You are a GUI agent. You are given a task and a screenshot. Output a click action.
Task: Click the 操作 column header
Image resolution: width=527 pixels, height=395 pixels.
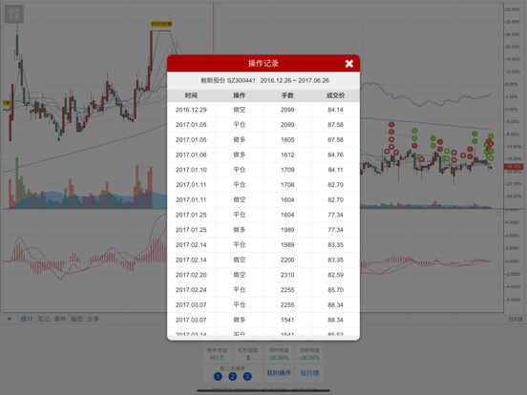point(240,95)
